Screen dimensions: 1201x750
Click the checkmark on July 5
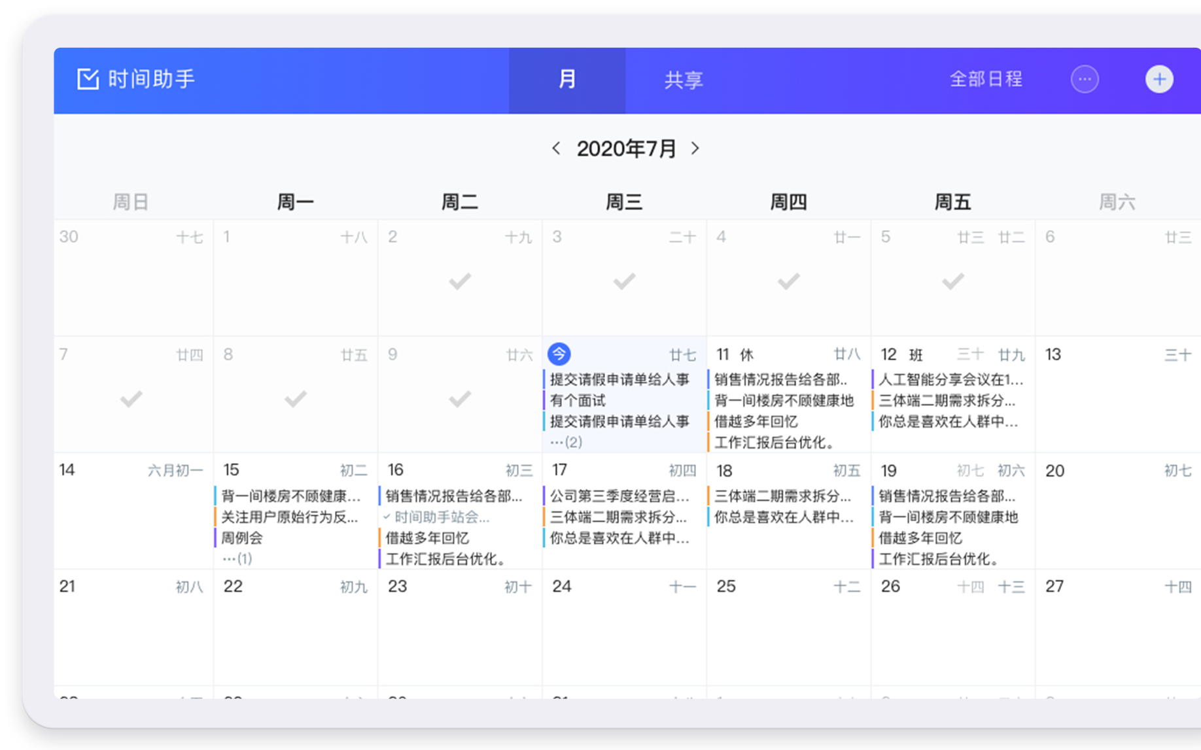coord(952,281)
